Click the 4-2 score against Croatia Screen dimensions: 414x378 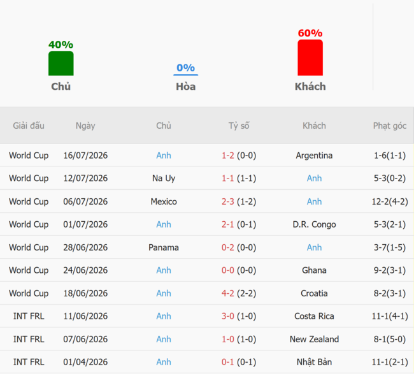pyautogui.click(x=228, y=293)
